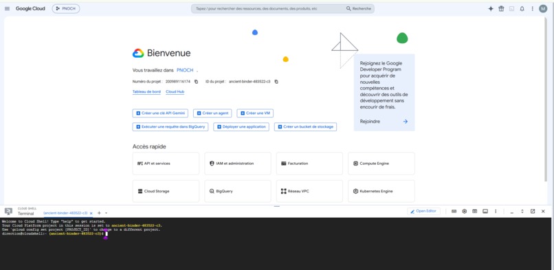Open the Réseau VPC card

[x=309, y=191]
